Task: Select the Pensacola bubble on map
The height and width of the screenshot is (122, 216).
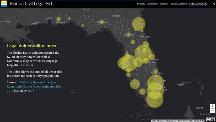Action: click(58, 19)
